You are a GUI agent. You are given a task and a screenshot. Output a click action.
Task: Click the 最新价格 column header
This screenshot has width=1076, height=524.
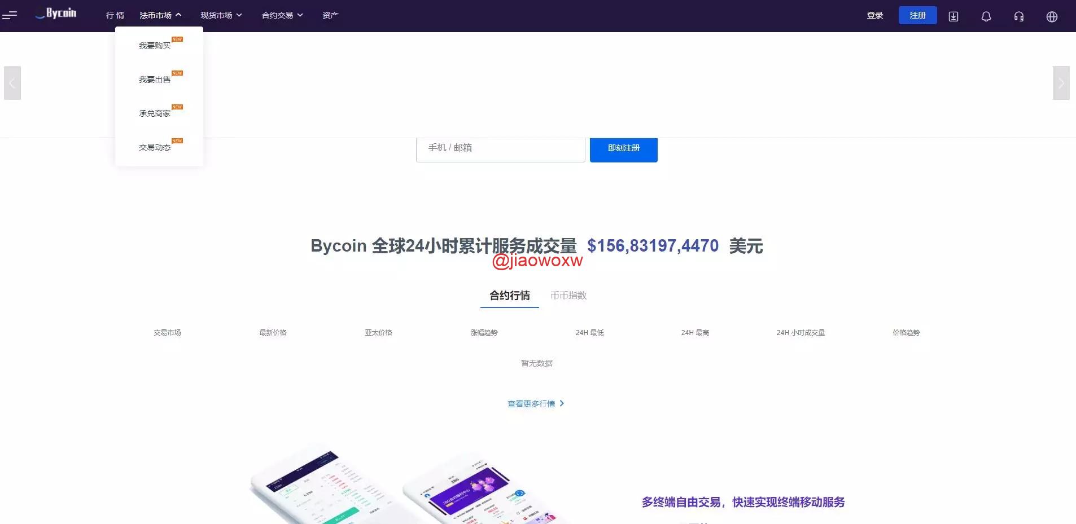coord(273,333)
